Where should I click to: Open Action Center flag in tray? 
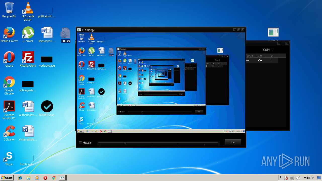click(286, 178)
